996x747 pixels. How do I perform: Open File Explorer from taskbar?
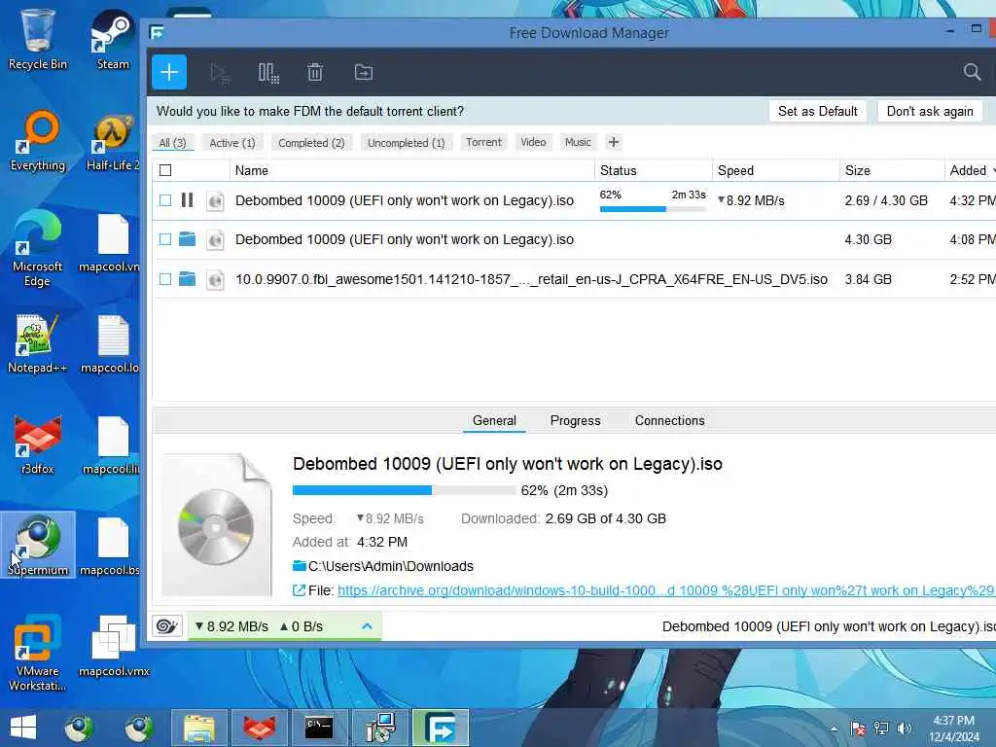(199, 728)
